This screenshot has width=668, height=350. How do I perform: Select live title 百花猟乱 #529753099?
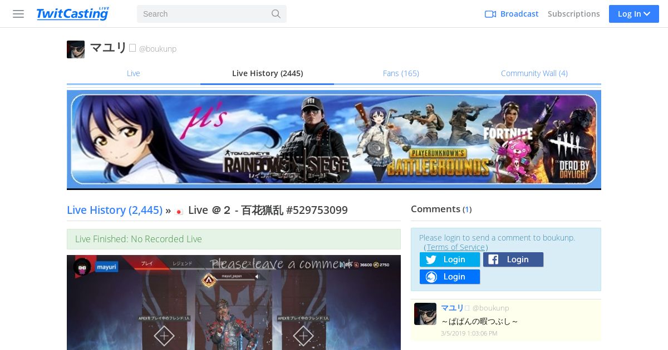(294, 210)
